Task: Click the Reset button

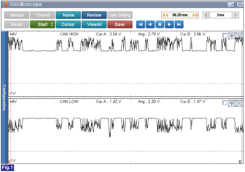Action: point(17,25)
